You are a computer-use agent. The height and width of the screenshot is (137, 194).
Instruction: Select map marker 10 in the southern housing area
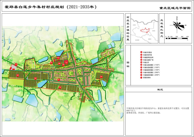(x=60, y=87)
